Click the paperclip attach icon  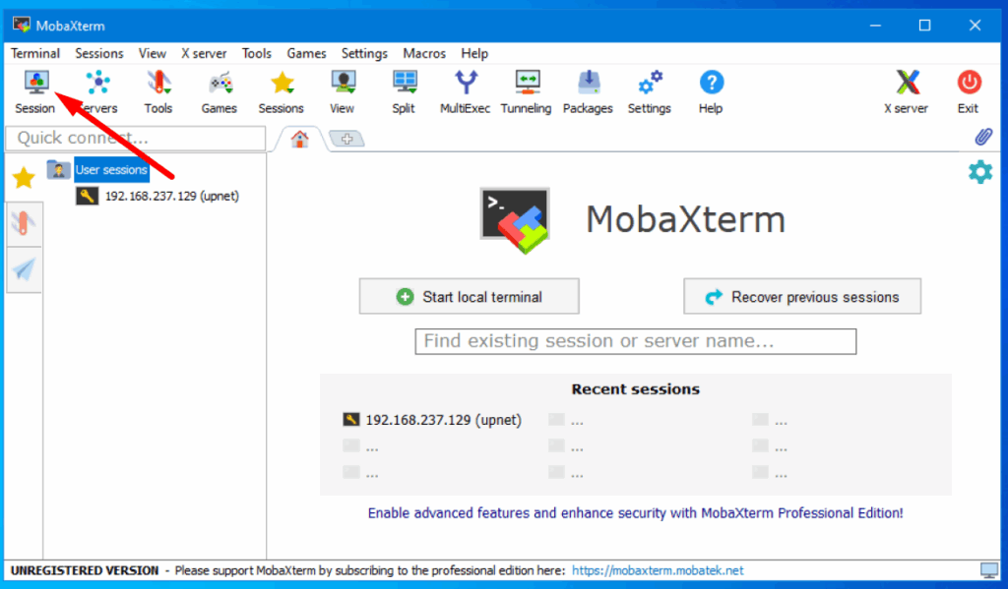tap(983, 137)
